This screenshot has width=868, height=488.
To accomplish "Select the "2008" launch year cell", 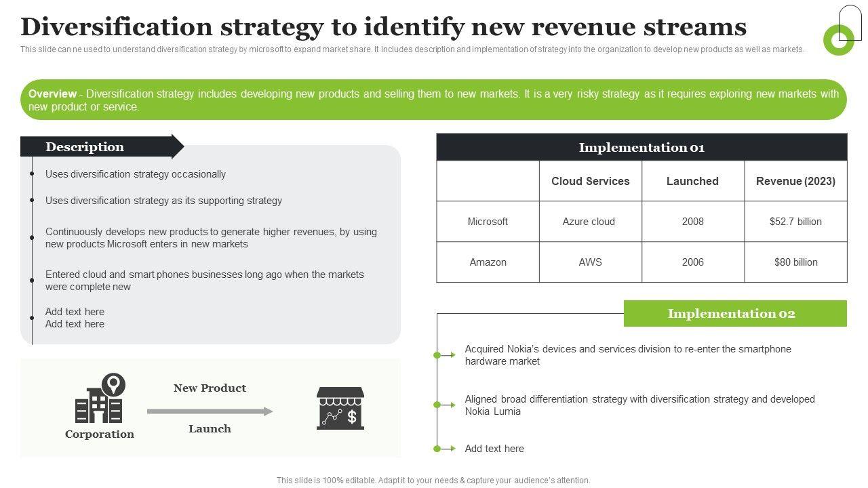I will pyautogui.click(x=692, y=222).
